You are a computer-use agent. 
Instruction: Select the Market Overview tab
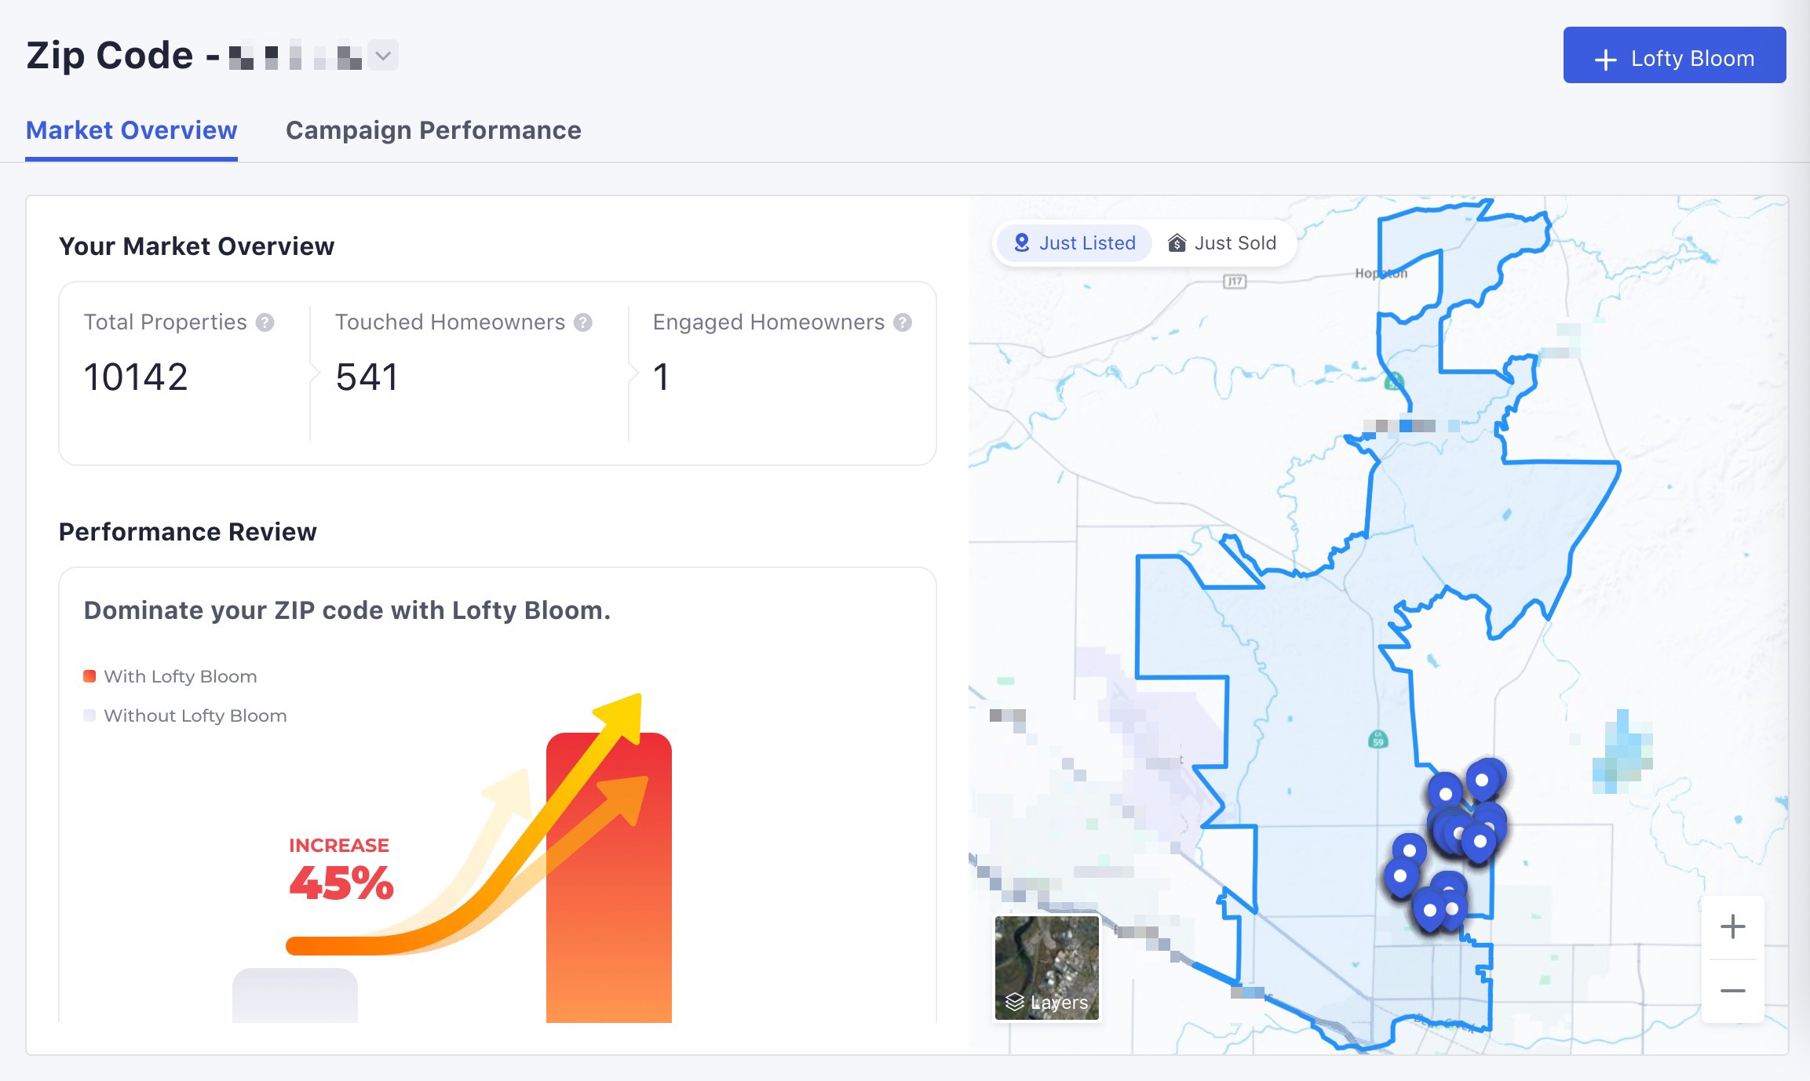131,130
